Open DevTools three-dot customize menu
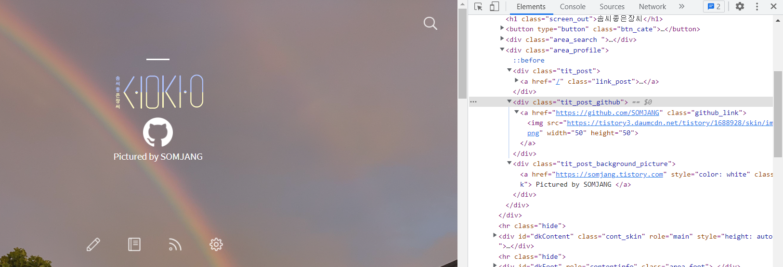 (x=757, y=6)
